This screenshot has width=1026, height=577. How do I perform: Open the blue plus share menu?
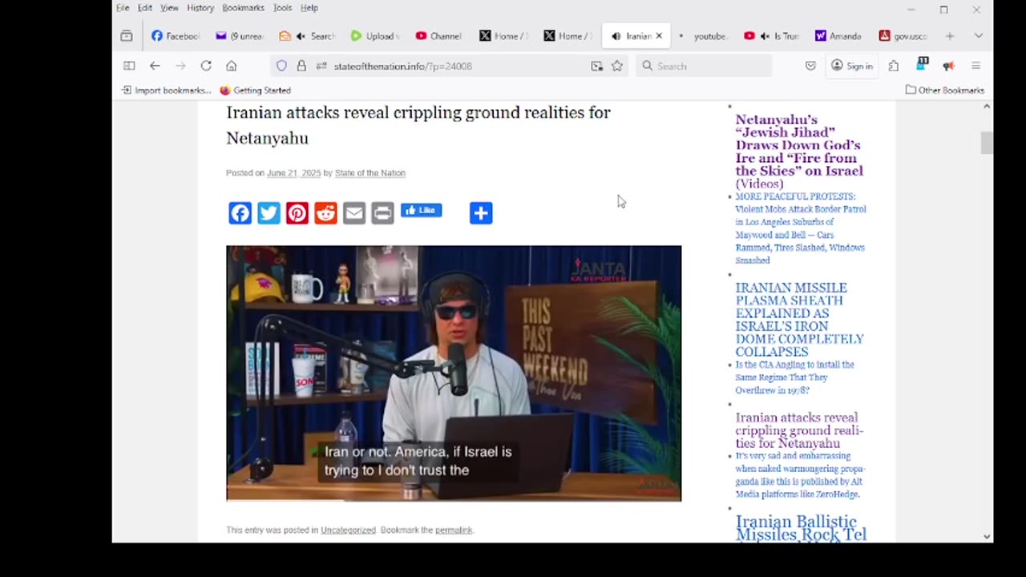point(481,213)
